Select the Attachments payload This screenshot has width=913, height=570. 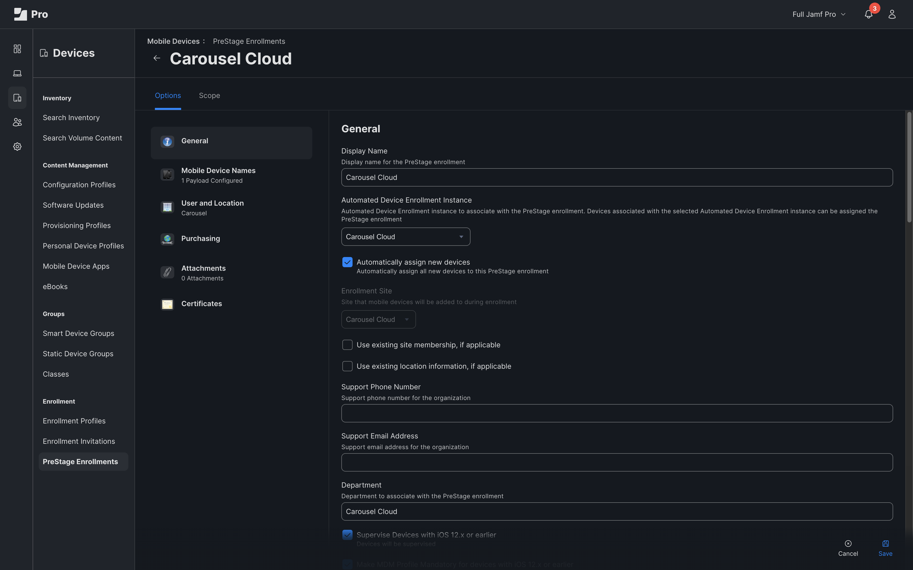click(231, 273)
